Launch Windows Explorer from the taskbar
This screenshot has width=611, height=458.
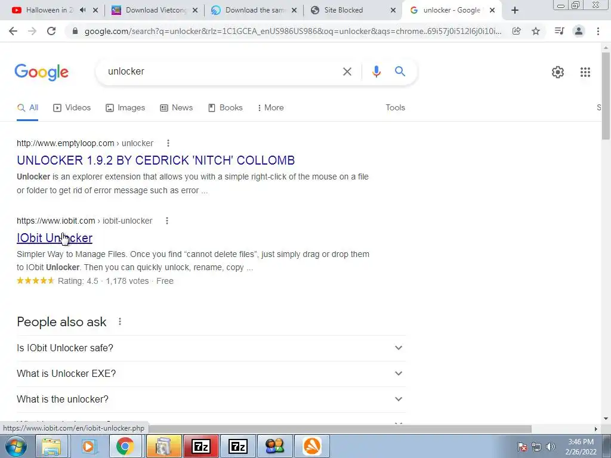click(51, 446)
